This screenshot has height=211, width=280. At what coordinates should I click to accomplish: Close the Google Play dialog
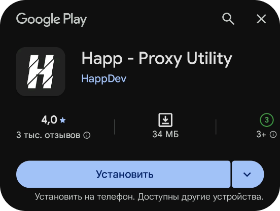[261, 19]
